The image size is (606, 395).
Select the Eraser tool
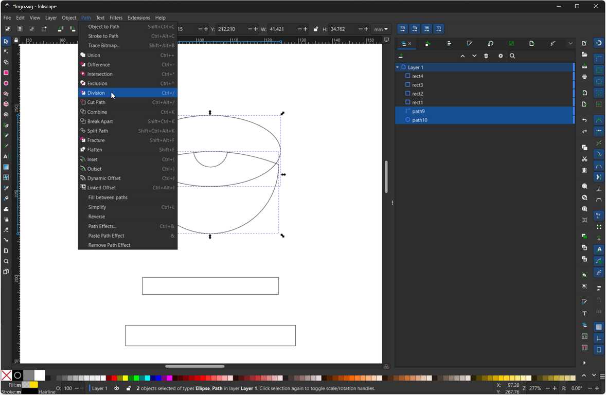coord(6,229)
